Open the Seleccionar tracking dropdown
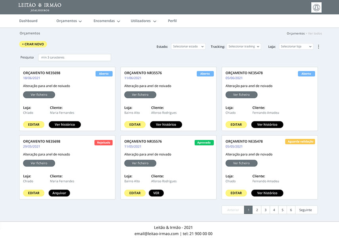This screenshot has height=238, width=339. tap(243, 46)
